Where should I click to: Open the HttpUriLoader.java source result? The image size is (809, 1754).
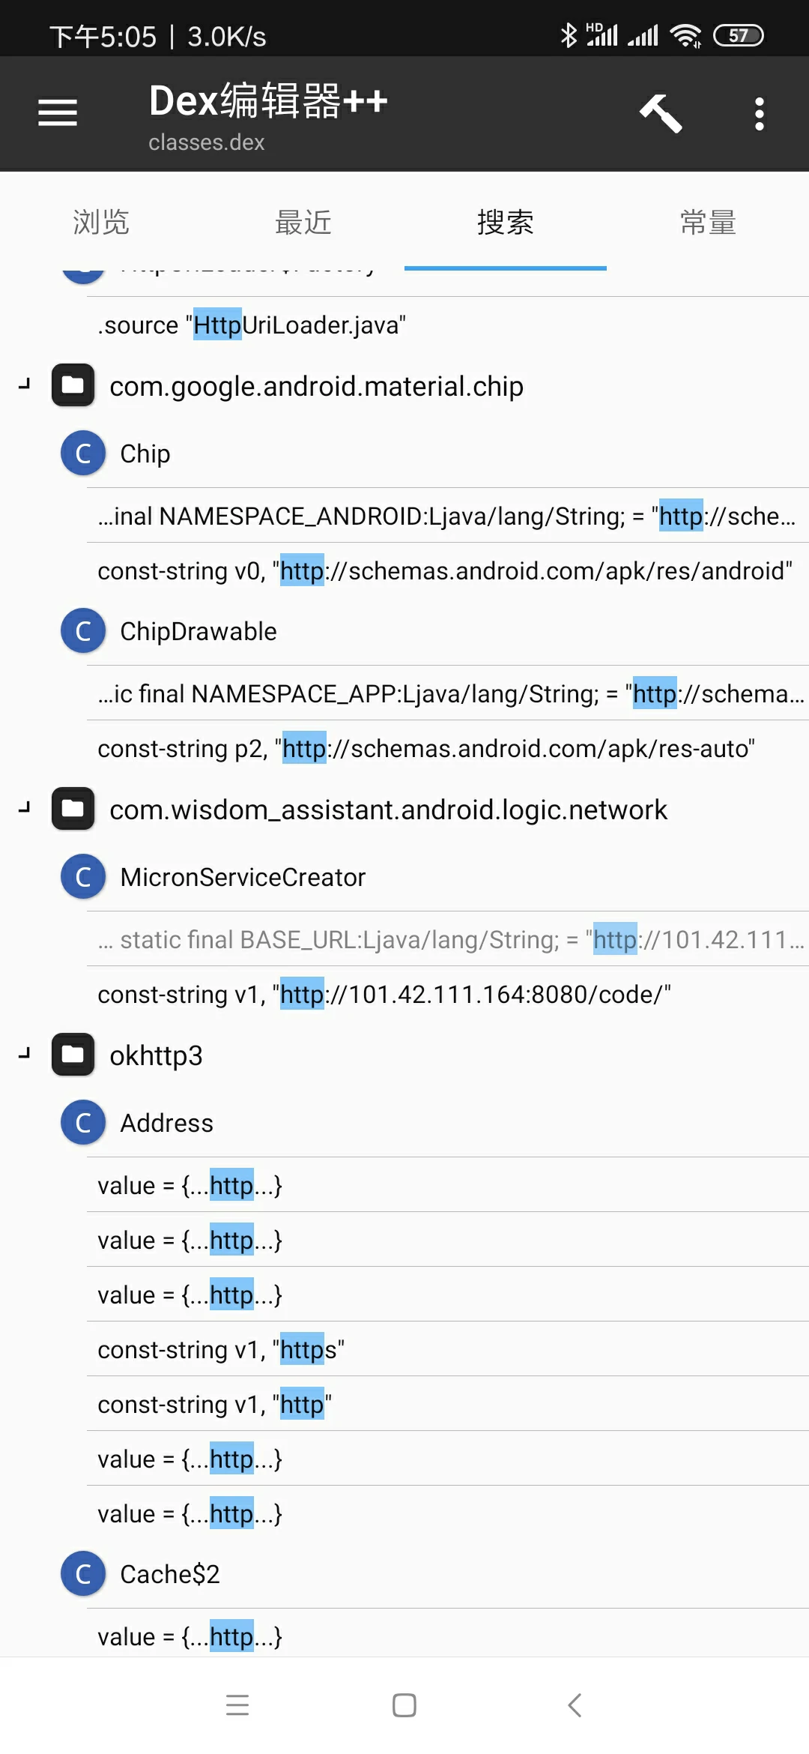[252, 325]
